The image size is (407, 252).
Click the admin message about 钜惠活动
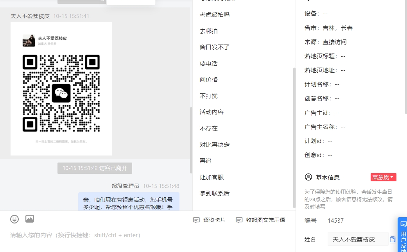point(129,202)
